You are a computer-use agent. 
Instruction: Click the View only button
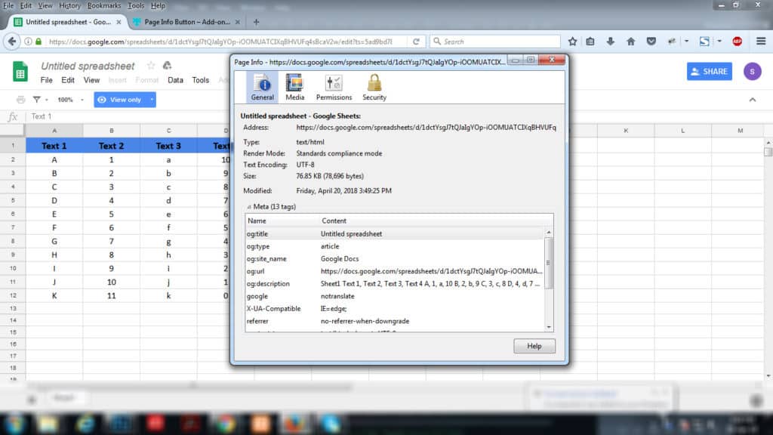[x=120, y=100]
